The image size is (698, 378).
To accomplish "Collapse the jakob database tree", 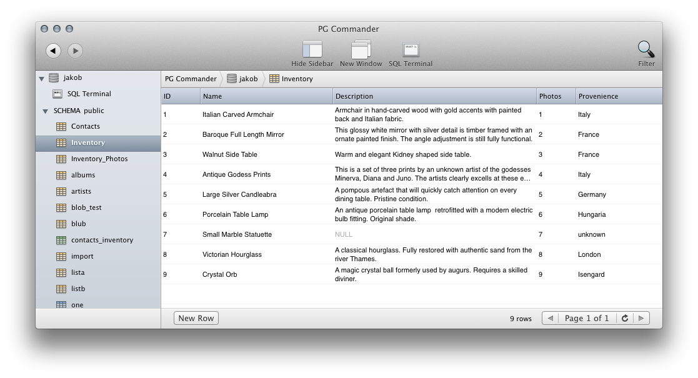I will pyautogui.click(x=41, y=77).
